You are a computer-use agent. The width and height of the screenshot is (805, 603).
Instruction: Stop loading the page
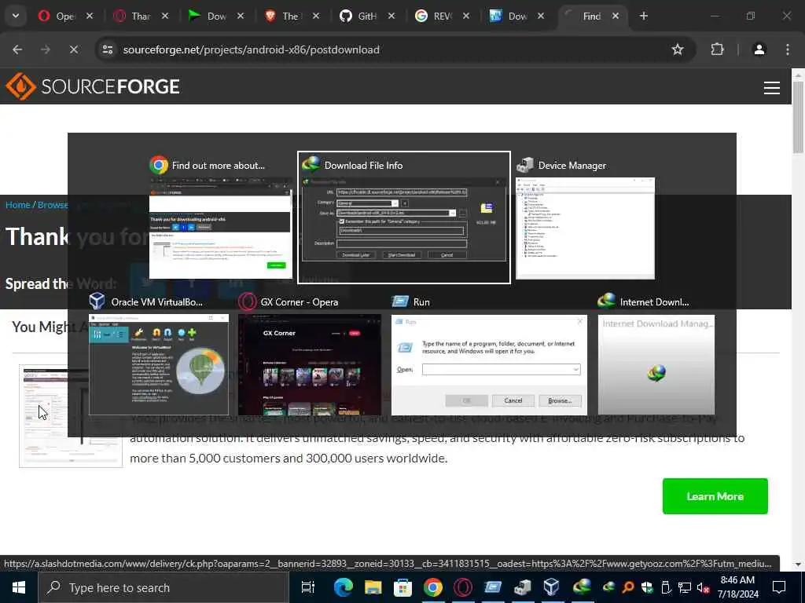click(x=73, y=49)
